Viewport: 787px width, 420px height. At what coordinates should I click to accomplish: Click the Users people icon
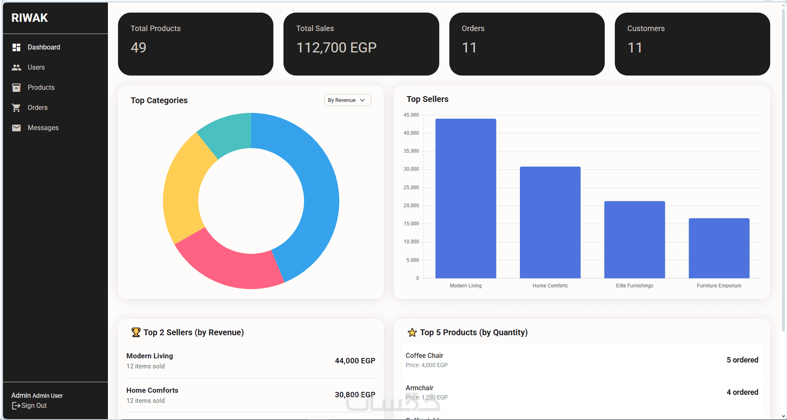point(16,68)
